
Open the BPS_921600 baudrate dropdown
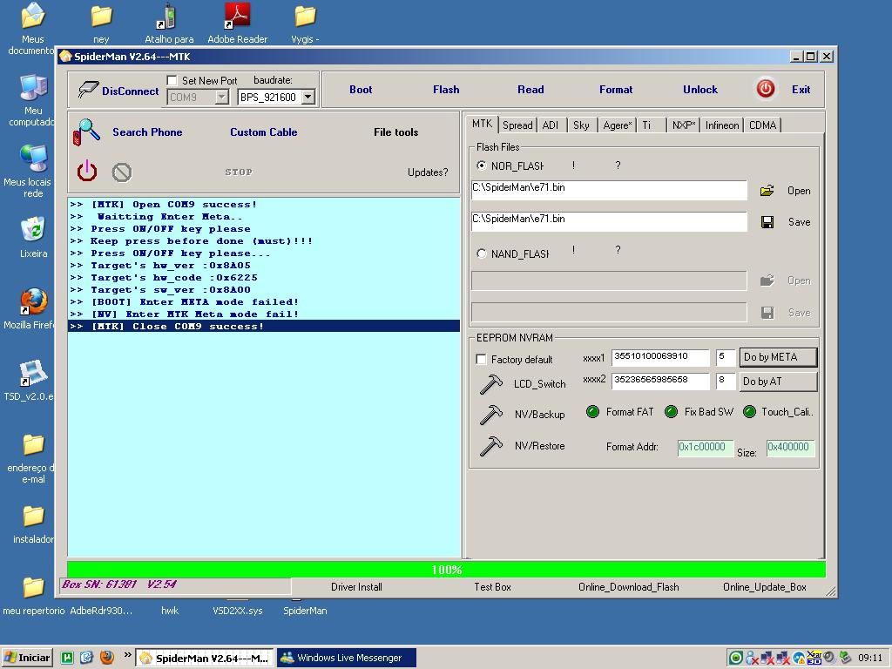[307, 98]
